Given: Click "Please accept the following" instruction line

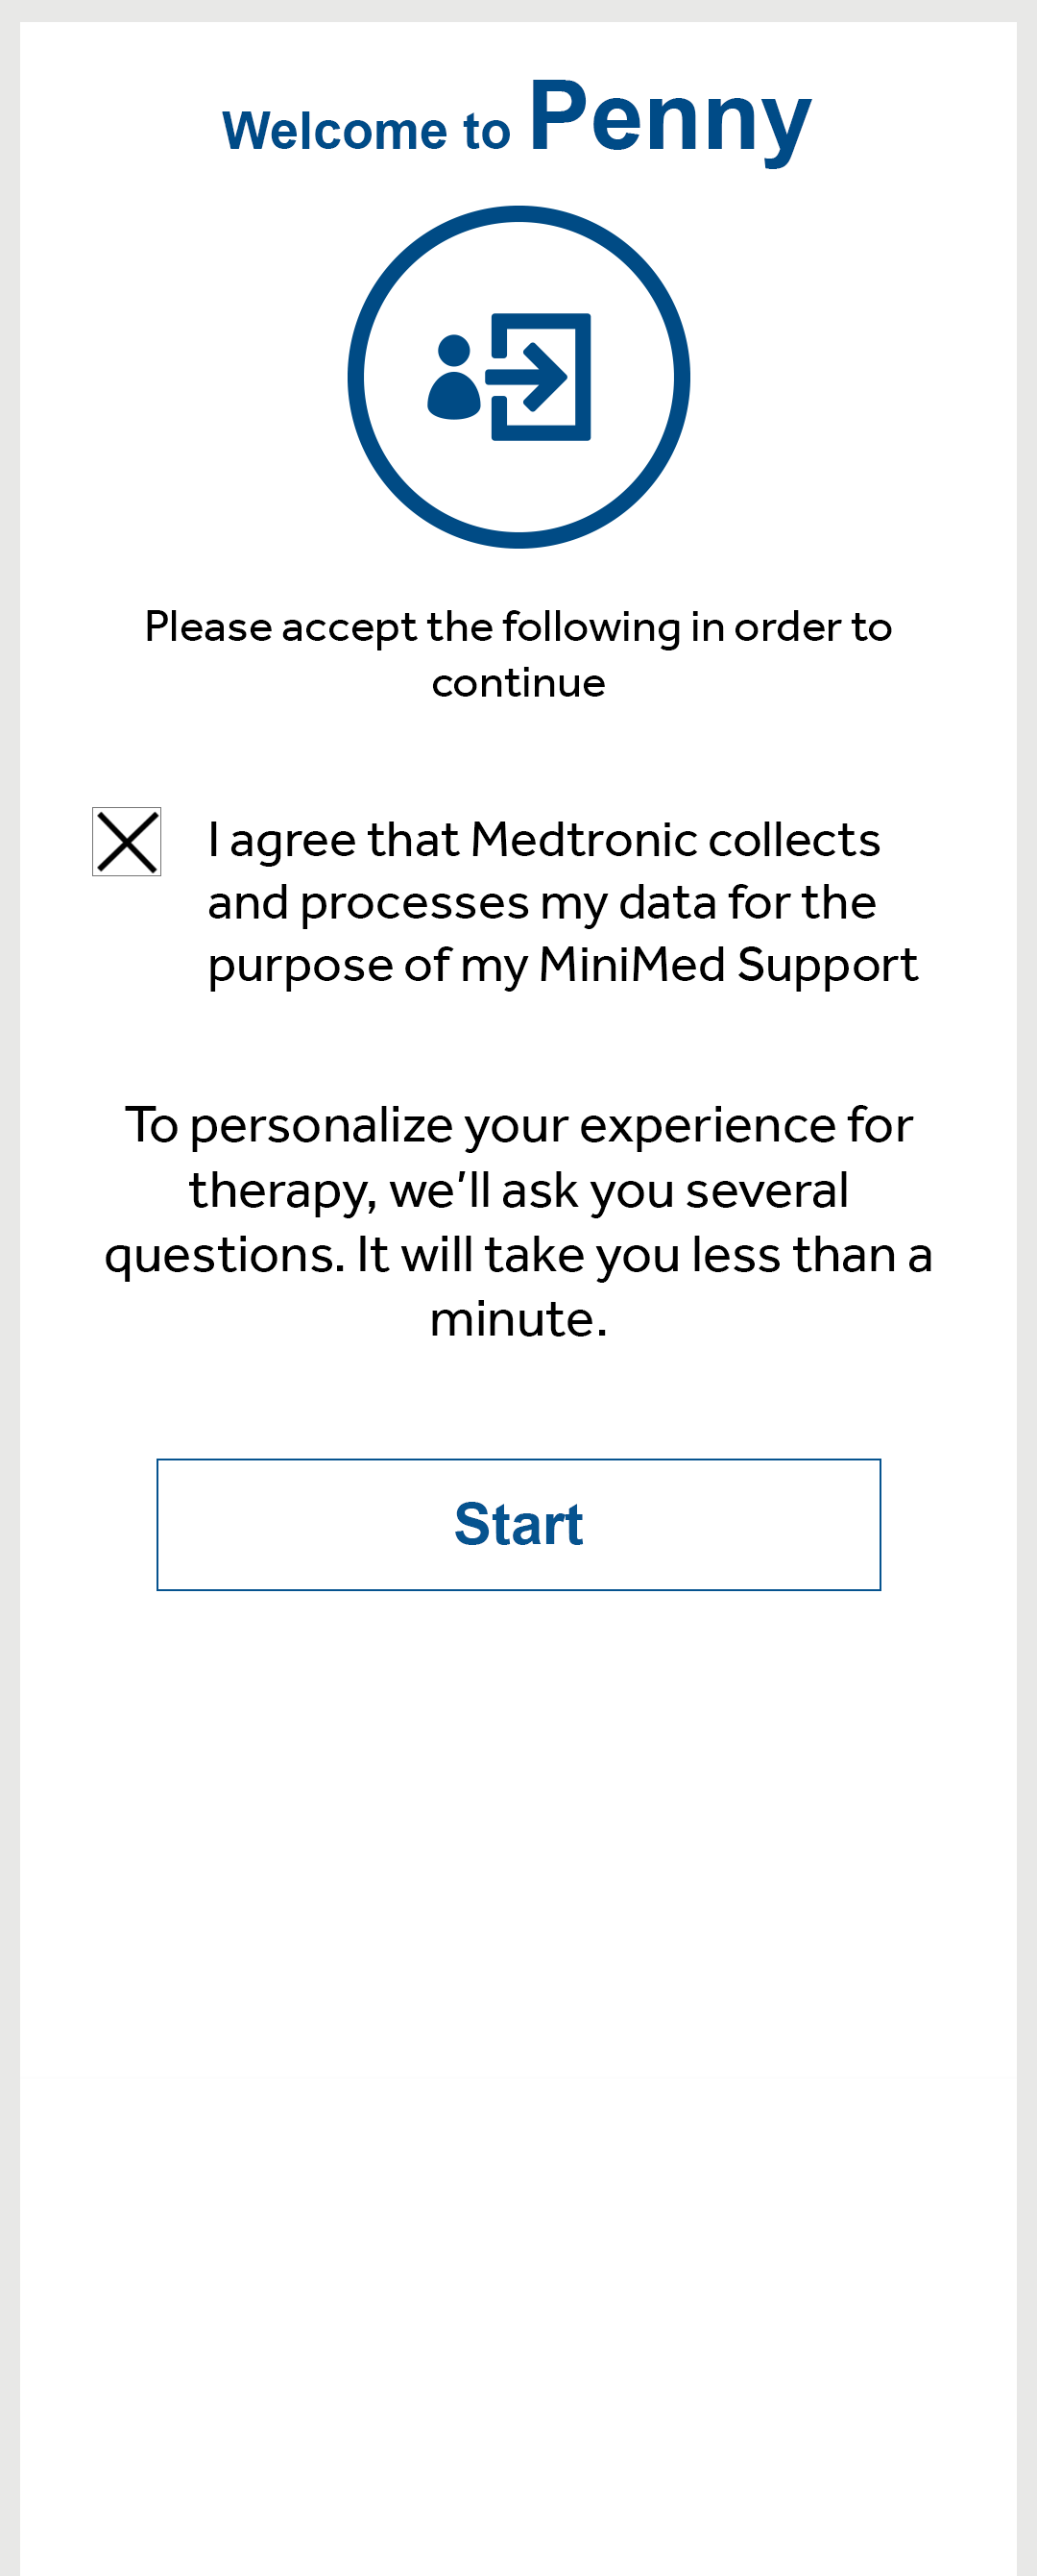Looking at the screenshot, I should point(518,628).
